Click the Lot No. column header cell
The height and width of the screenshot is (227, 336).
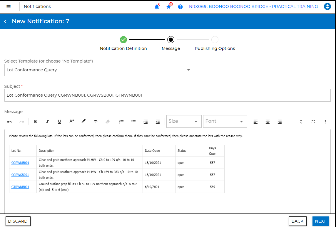pos(23,151)
